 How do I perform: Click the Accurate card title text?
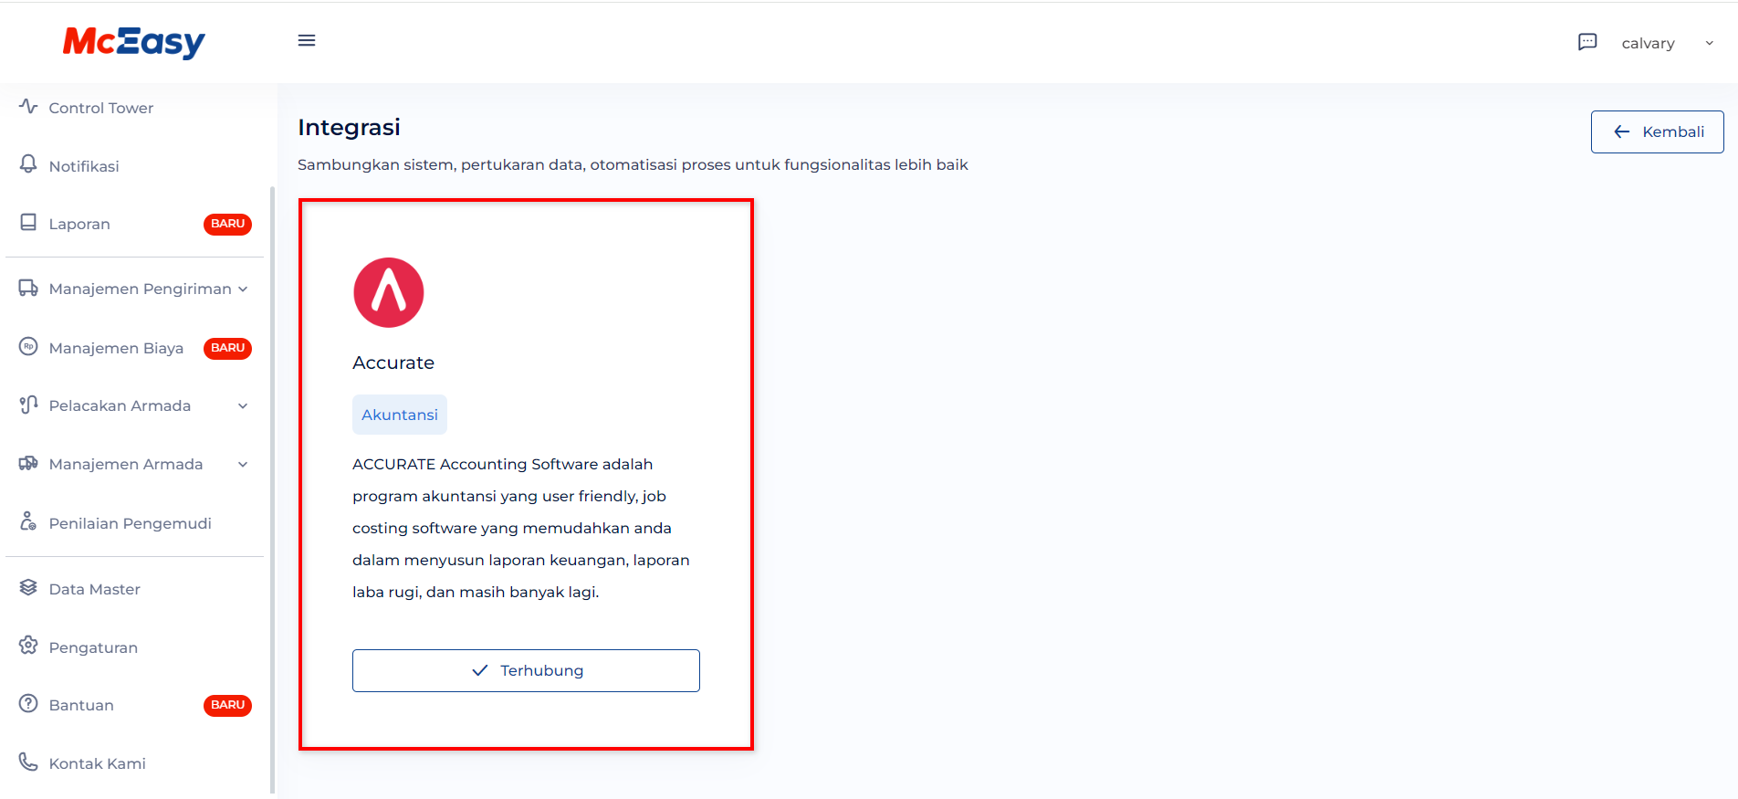click(x=393, y=363)
